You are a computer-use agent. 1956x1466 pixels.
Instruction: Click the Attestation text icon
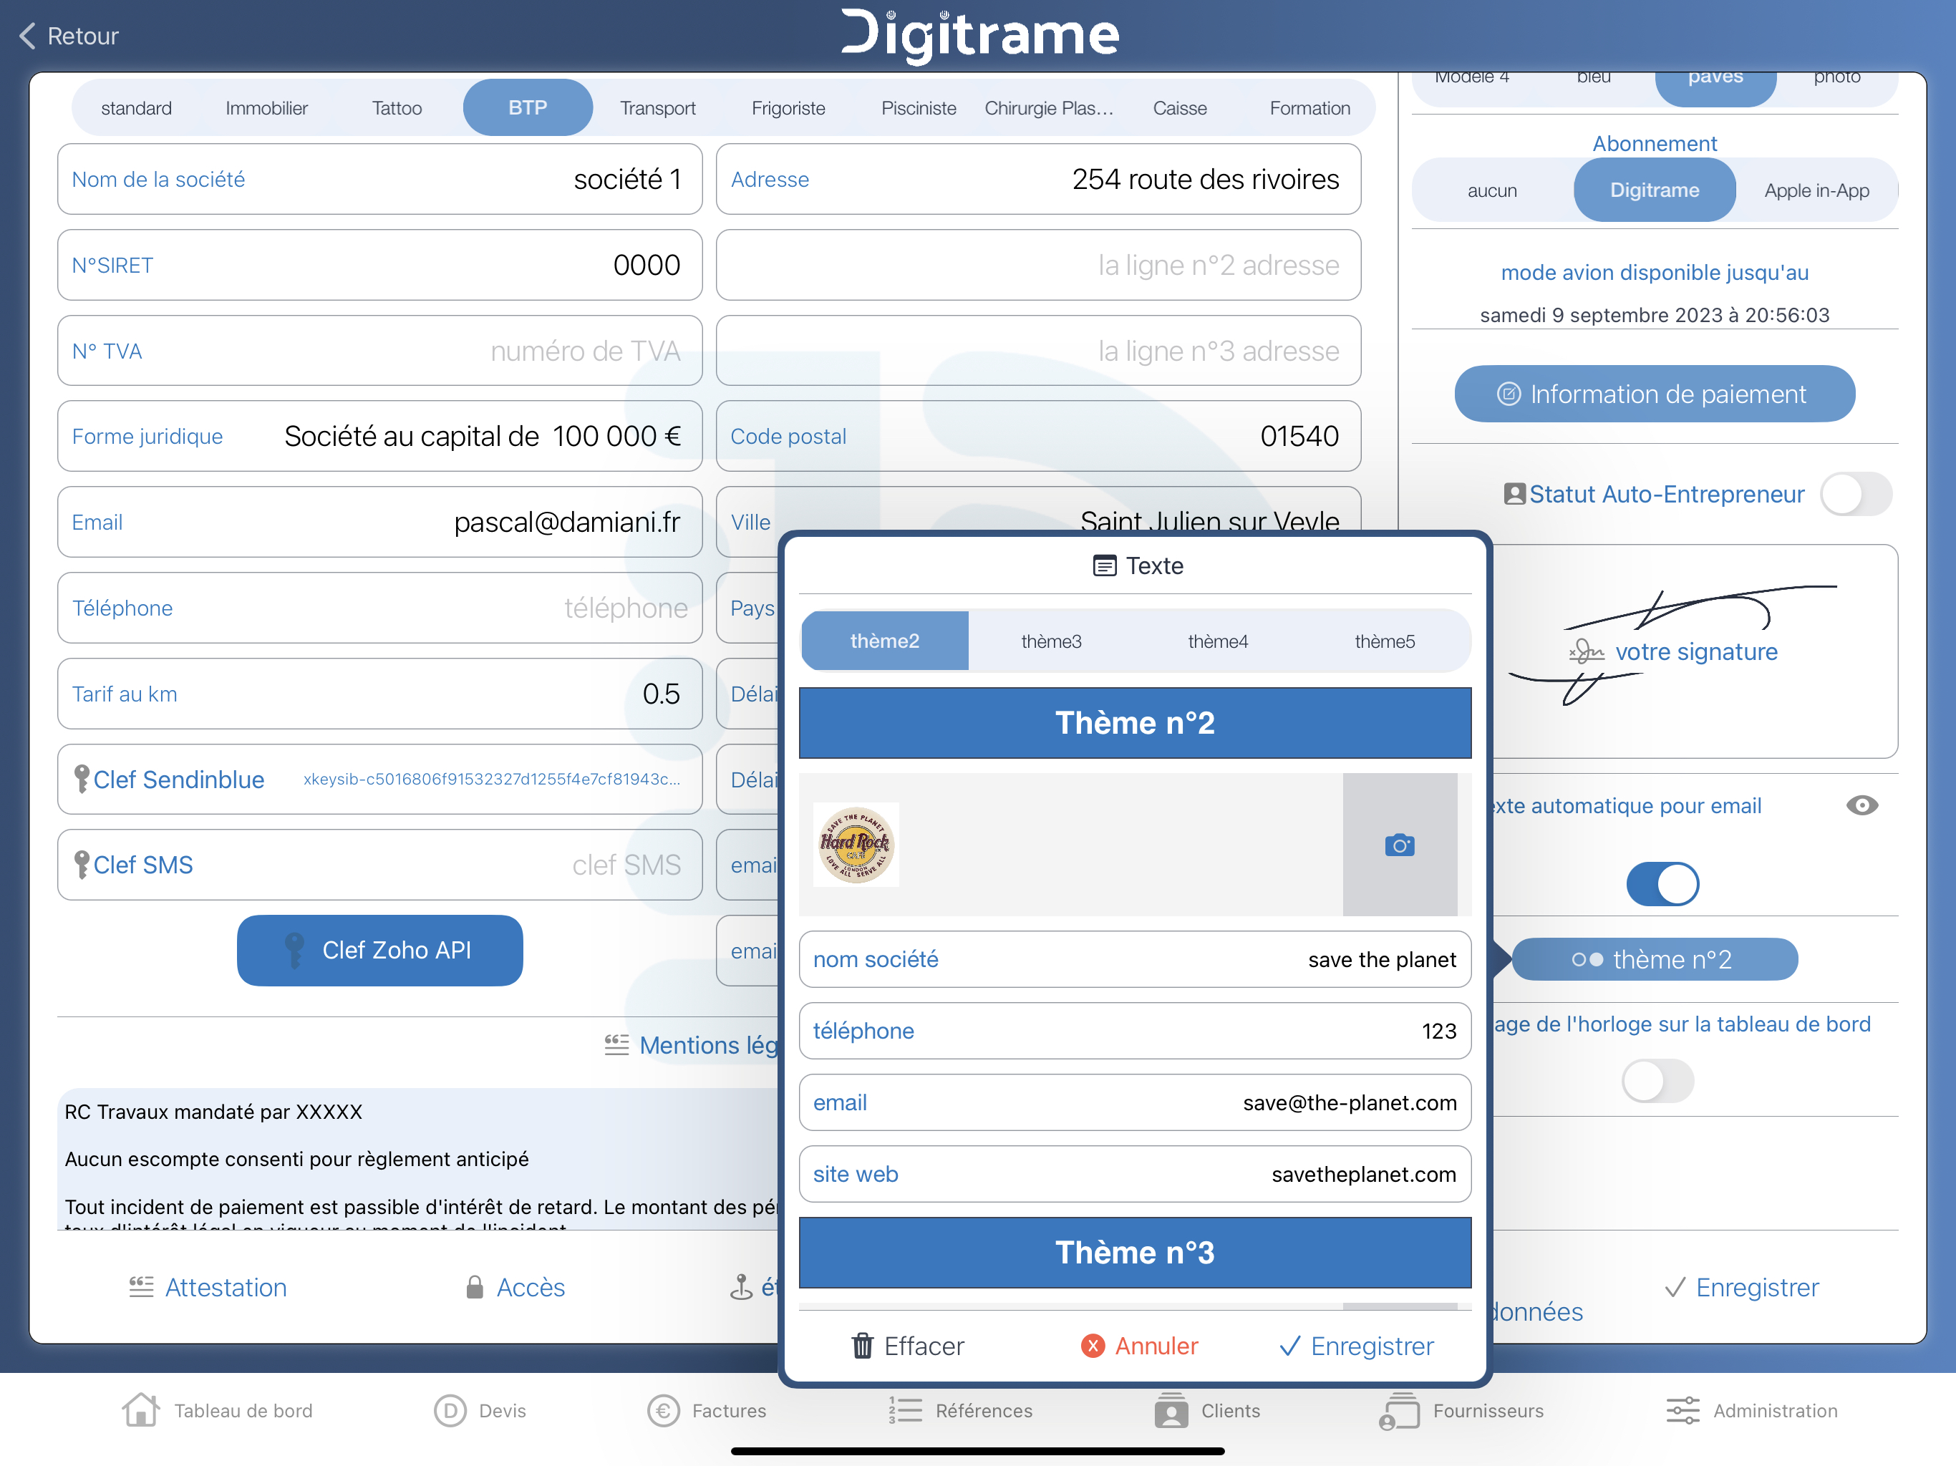(142, 1287)
